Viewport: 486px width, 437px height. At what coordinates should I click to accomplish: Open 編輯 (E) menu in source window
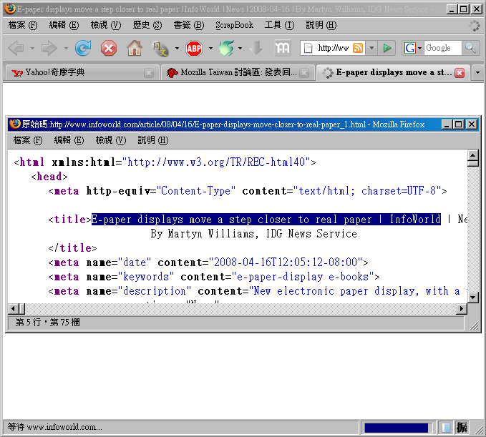[69, 140]
